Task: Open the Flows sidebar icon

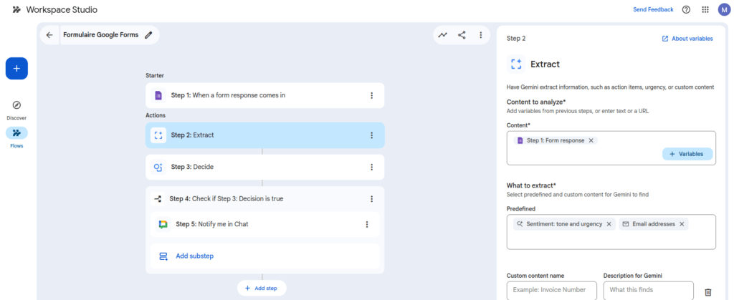Action: coord(16,133)
